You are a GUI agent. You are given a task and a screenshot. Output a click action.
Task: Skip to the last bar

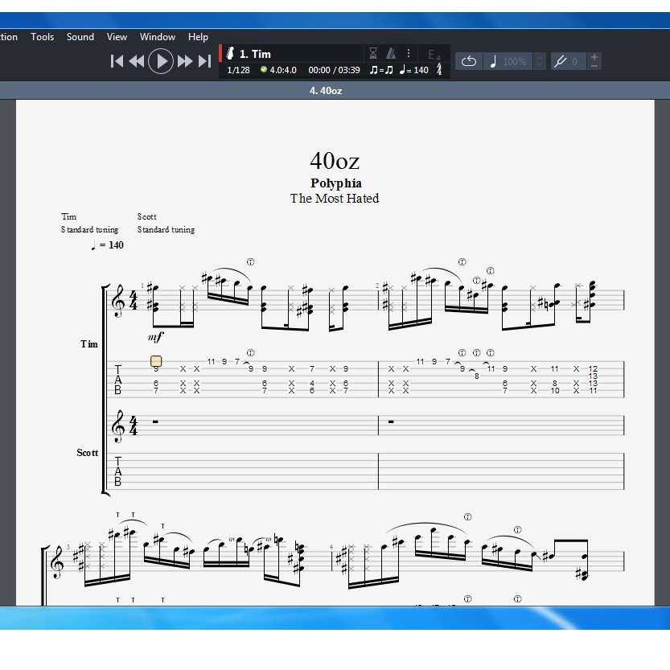click(x=204, y=61)
